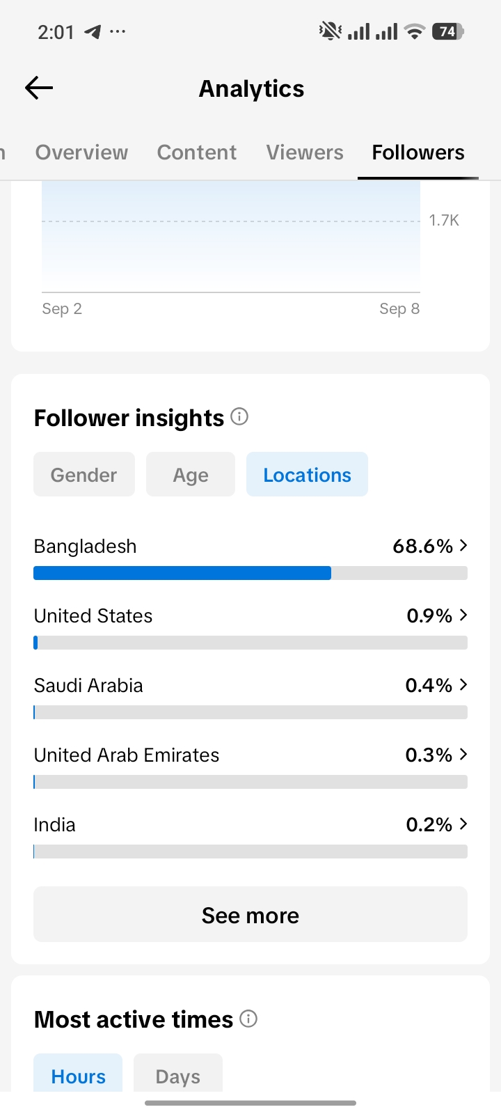This screenshot has height=1114, width=501.
Task: Tap the Bangladesh percentage progress bar
Action: coord(250,573)
